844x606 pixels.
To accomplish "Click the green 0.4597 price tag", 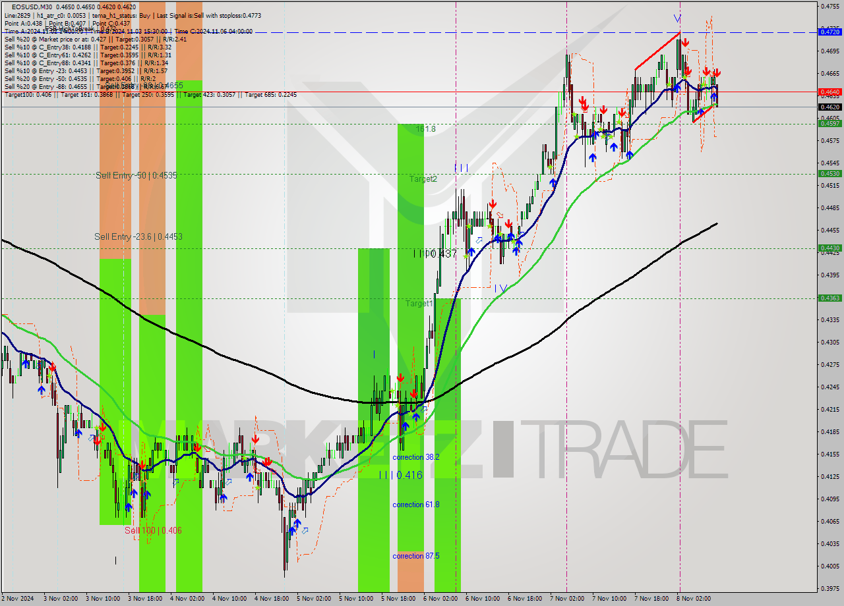I will tap(829, 123).
